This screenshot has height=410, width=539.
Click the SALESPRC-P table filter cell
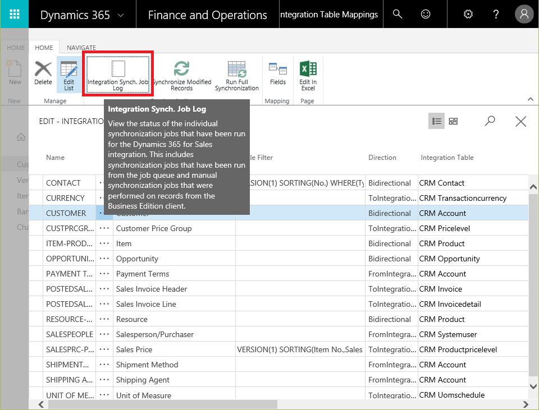click(300, 349)
